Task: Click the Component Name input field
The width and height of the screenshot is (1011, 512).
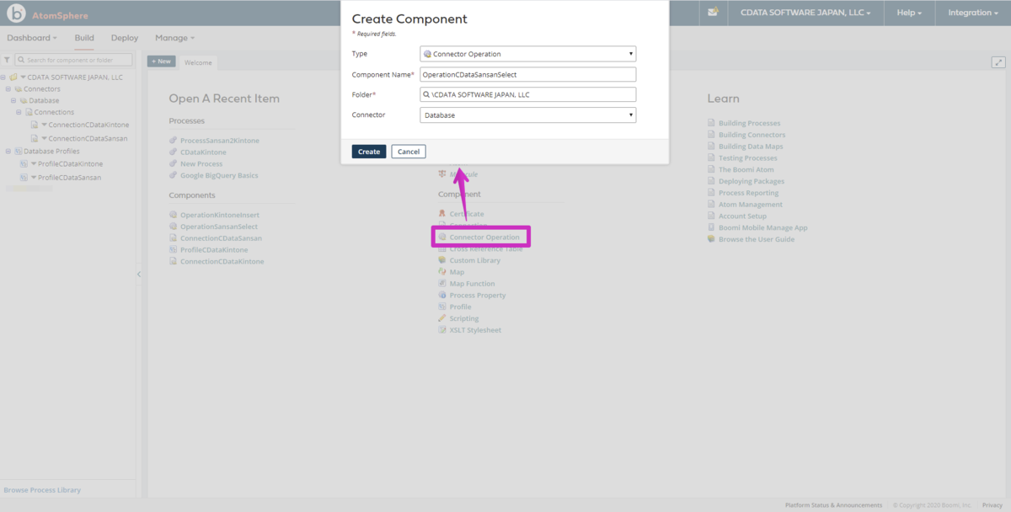Action: click(528, 74)
